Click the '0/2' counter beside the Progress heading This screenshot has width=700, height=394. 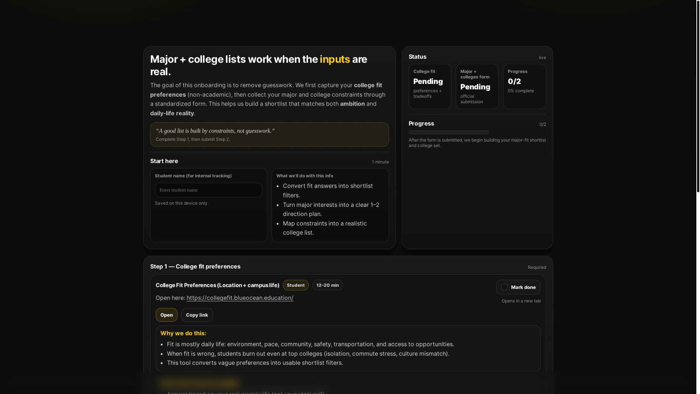tap(543, 124)
